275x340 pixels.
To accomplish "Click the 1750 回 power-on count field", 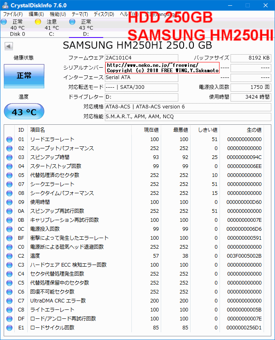I will pos(251,87).
